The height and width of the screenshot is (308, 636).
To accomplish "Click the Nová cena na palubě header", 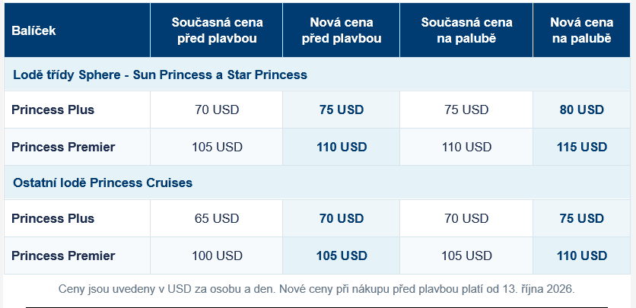I will pos(582,30).
